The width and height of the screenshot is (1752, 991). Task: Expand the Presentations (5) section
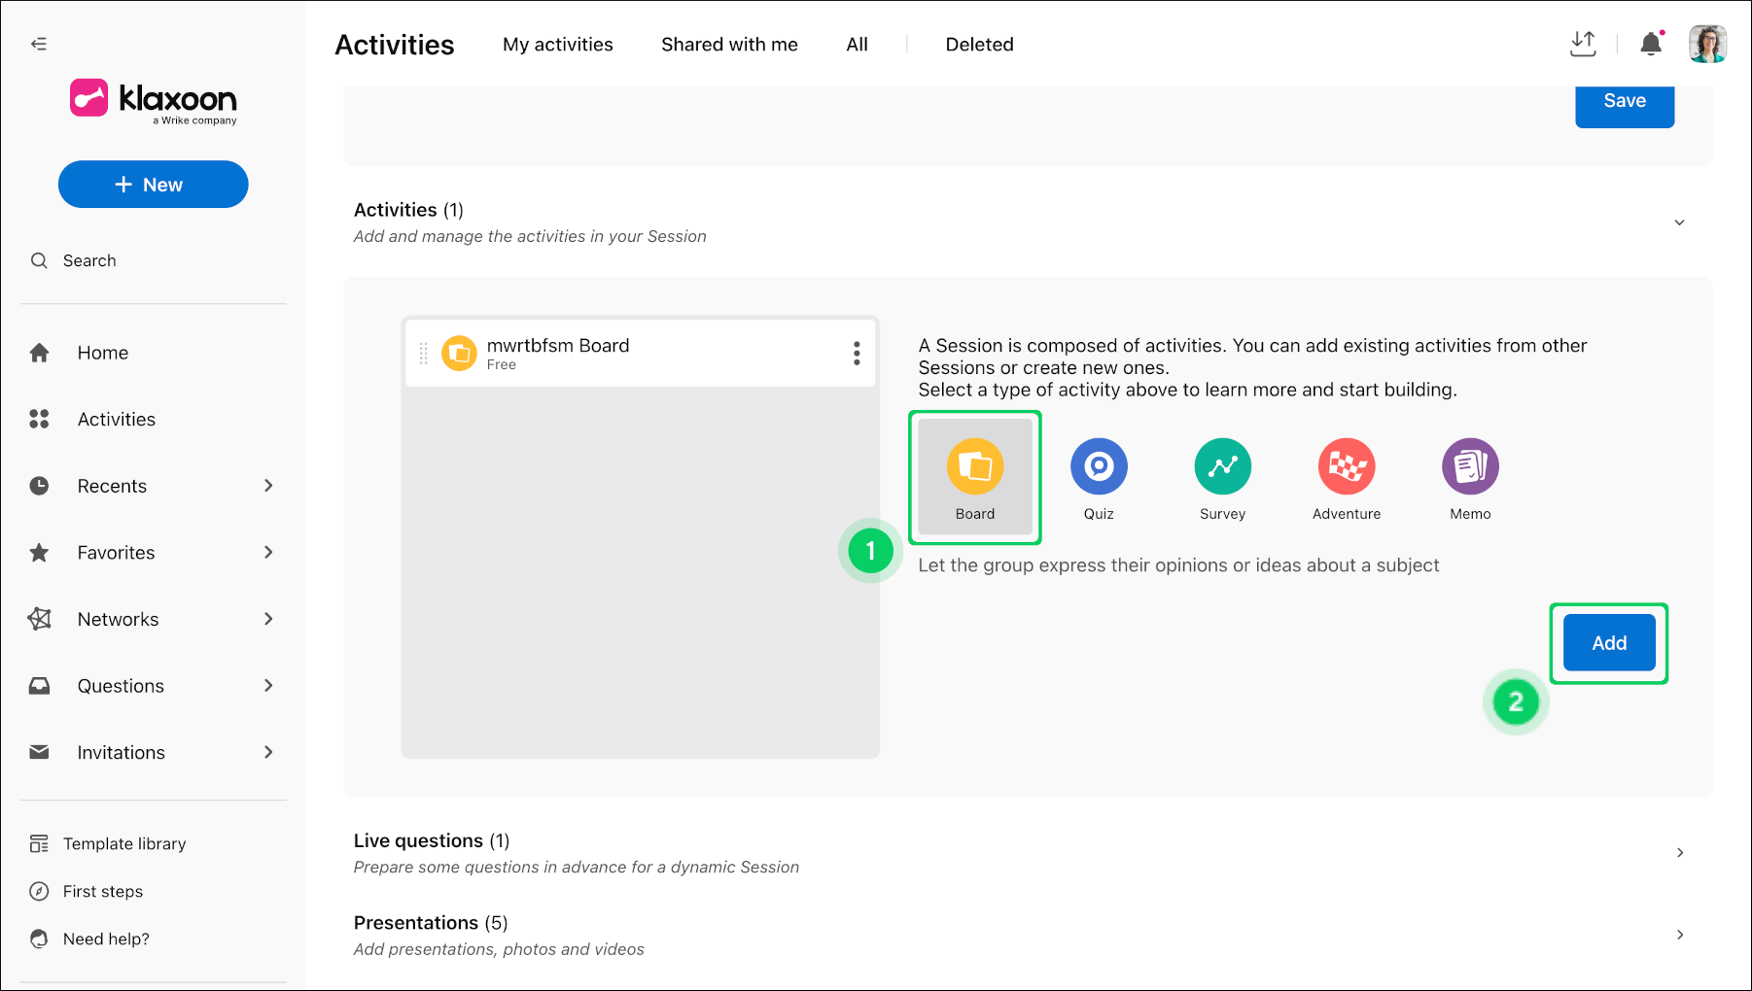coord(1679,935)
